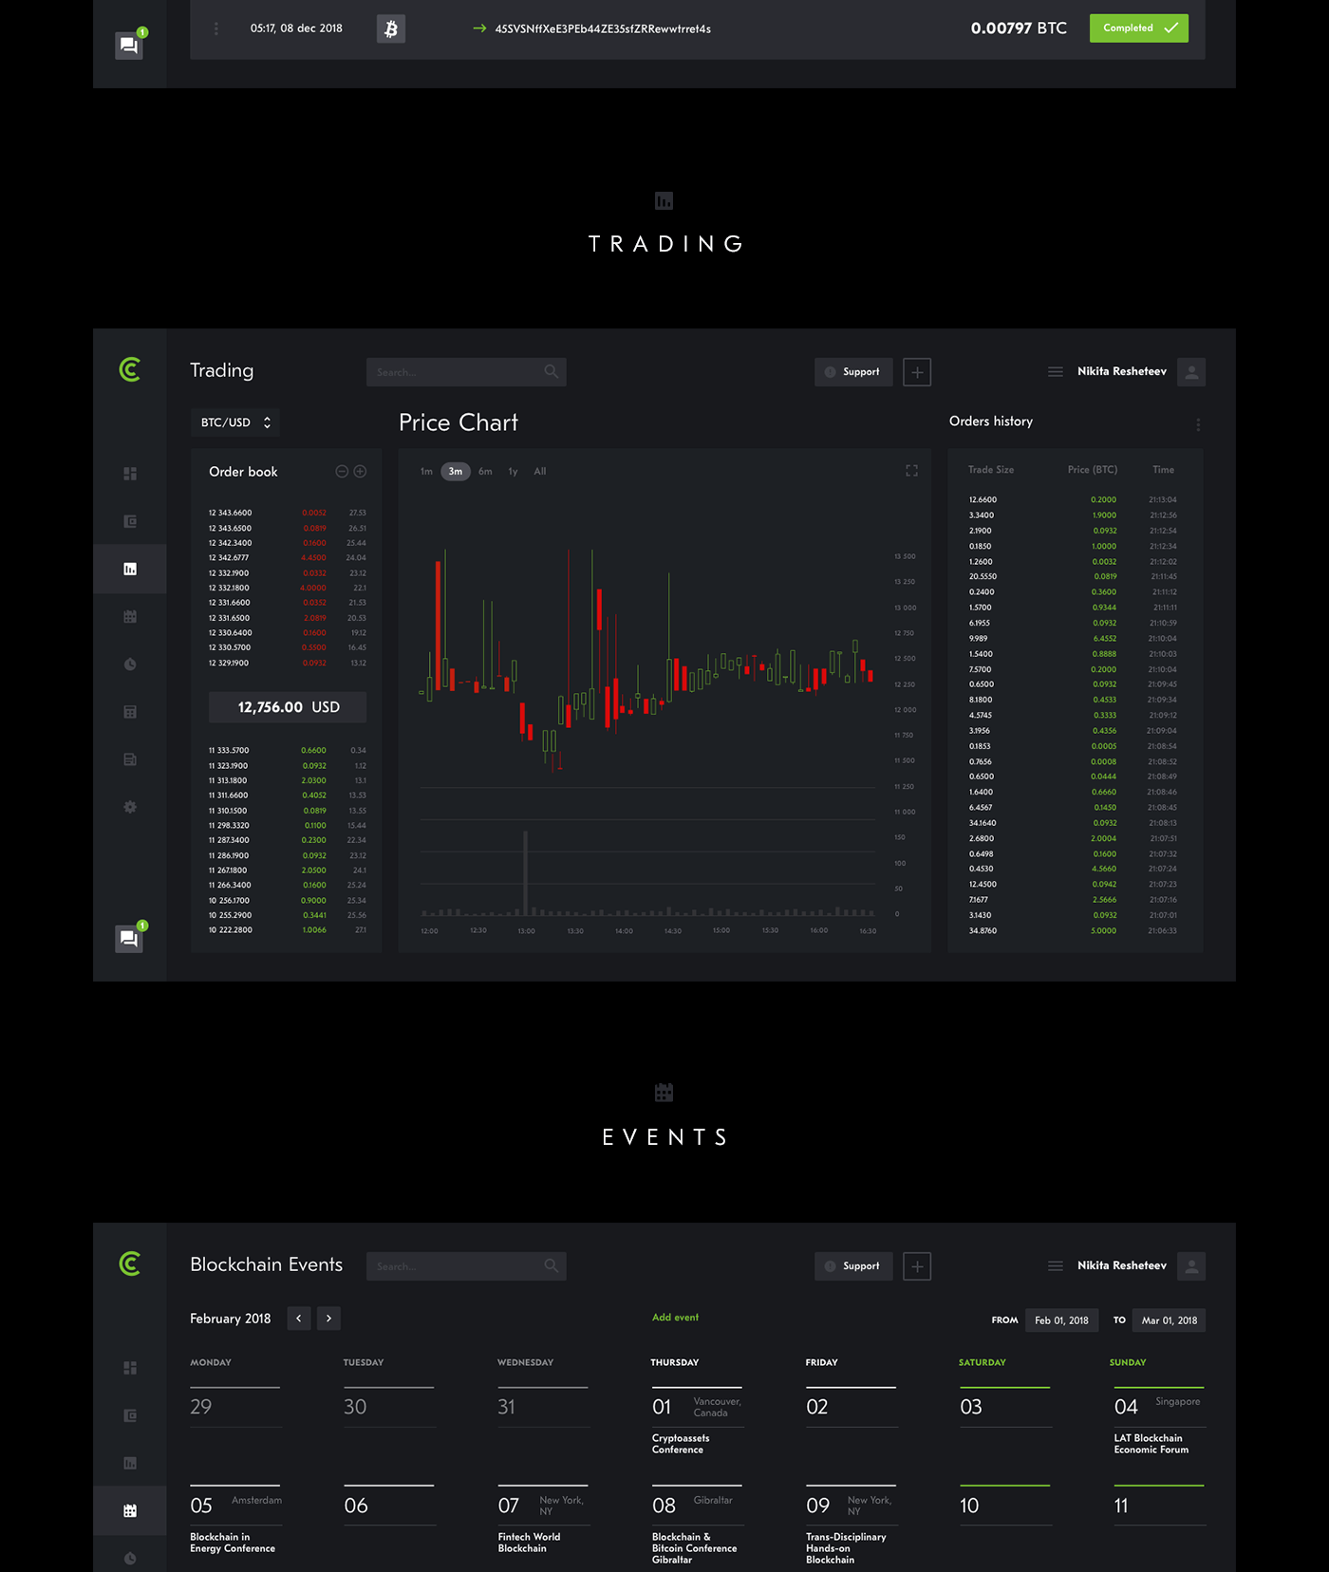Click the user avatar on the Events header
The height and width of the screenshot is (1572, 1329).
(1191, 1266)
